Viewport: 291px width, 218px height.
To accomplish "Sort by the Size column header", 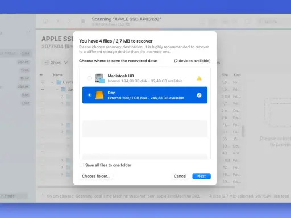I will coord(225,75).
